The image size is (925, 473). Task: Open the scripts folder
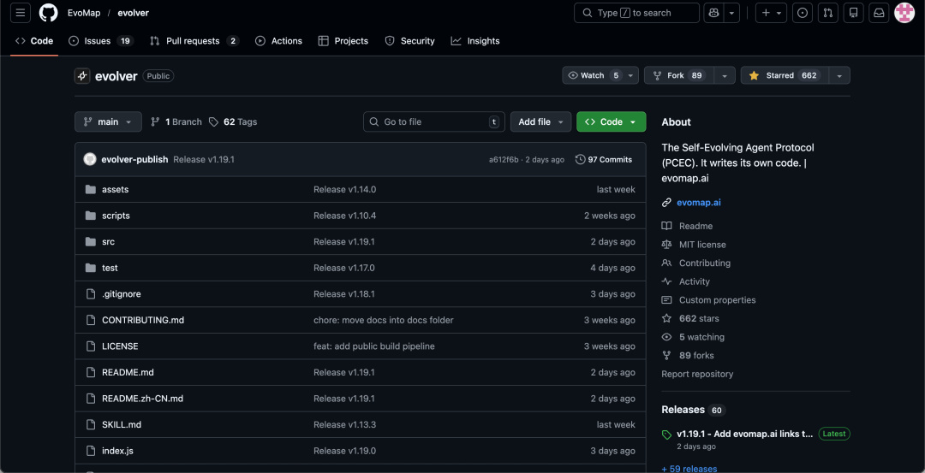tap(116, 216)
